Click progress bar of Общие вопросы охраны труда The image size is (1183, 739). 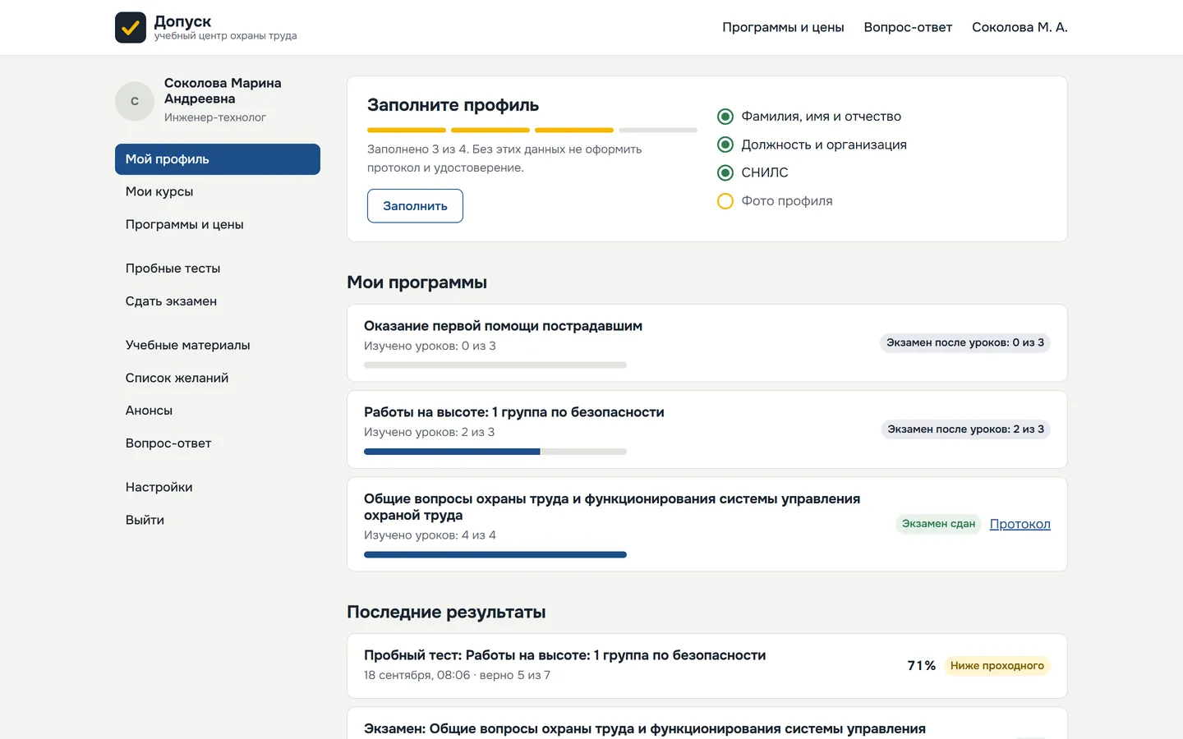pyautogui.click(x=495, y=555)
